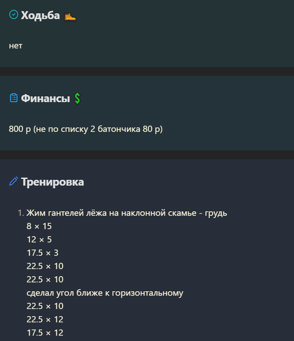
Task: Click the '22.5 × 12' set line
Action: click(45, 320)
